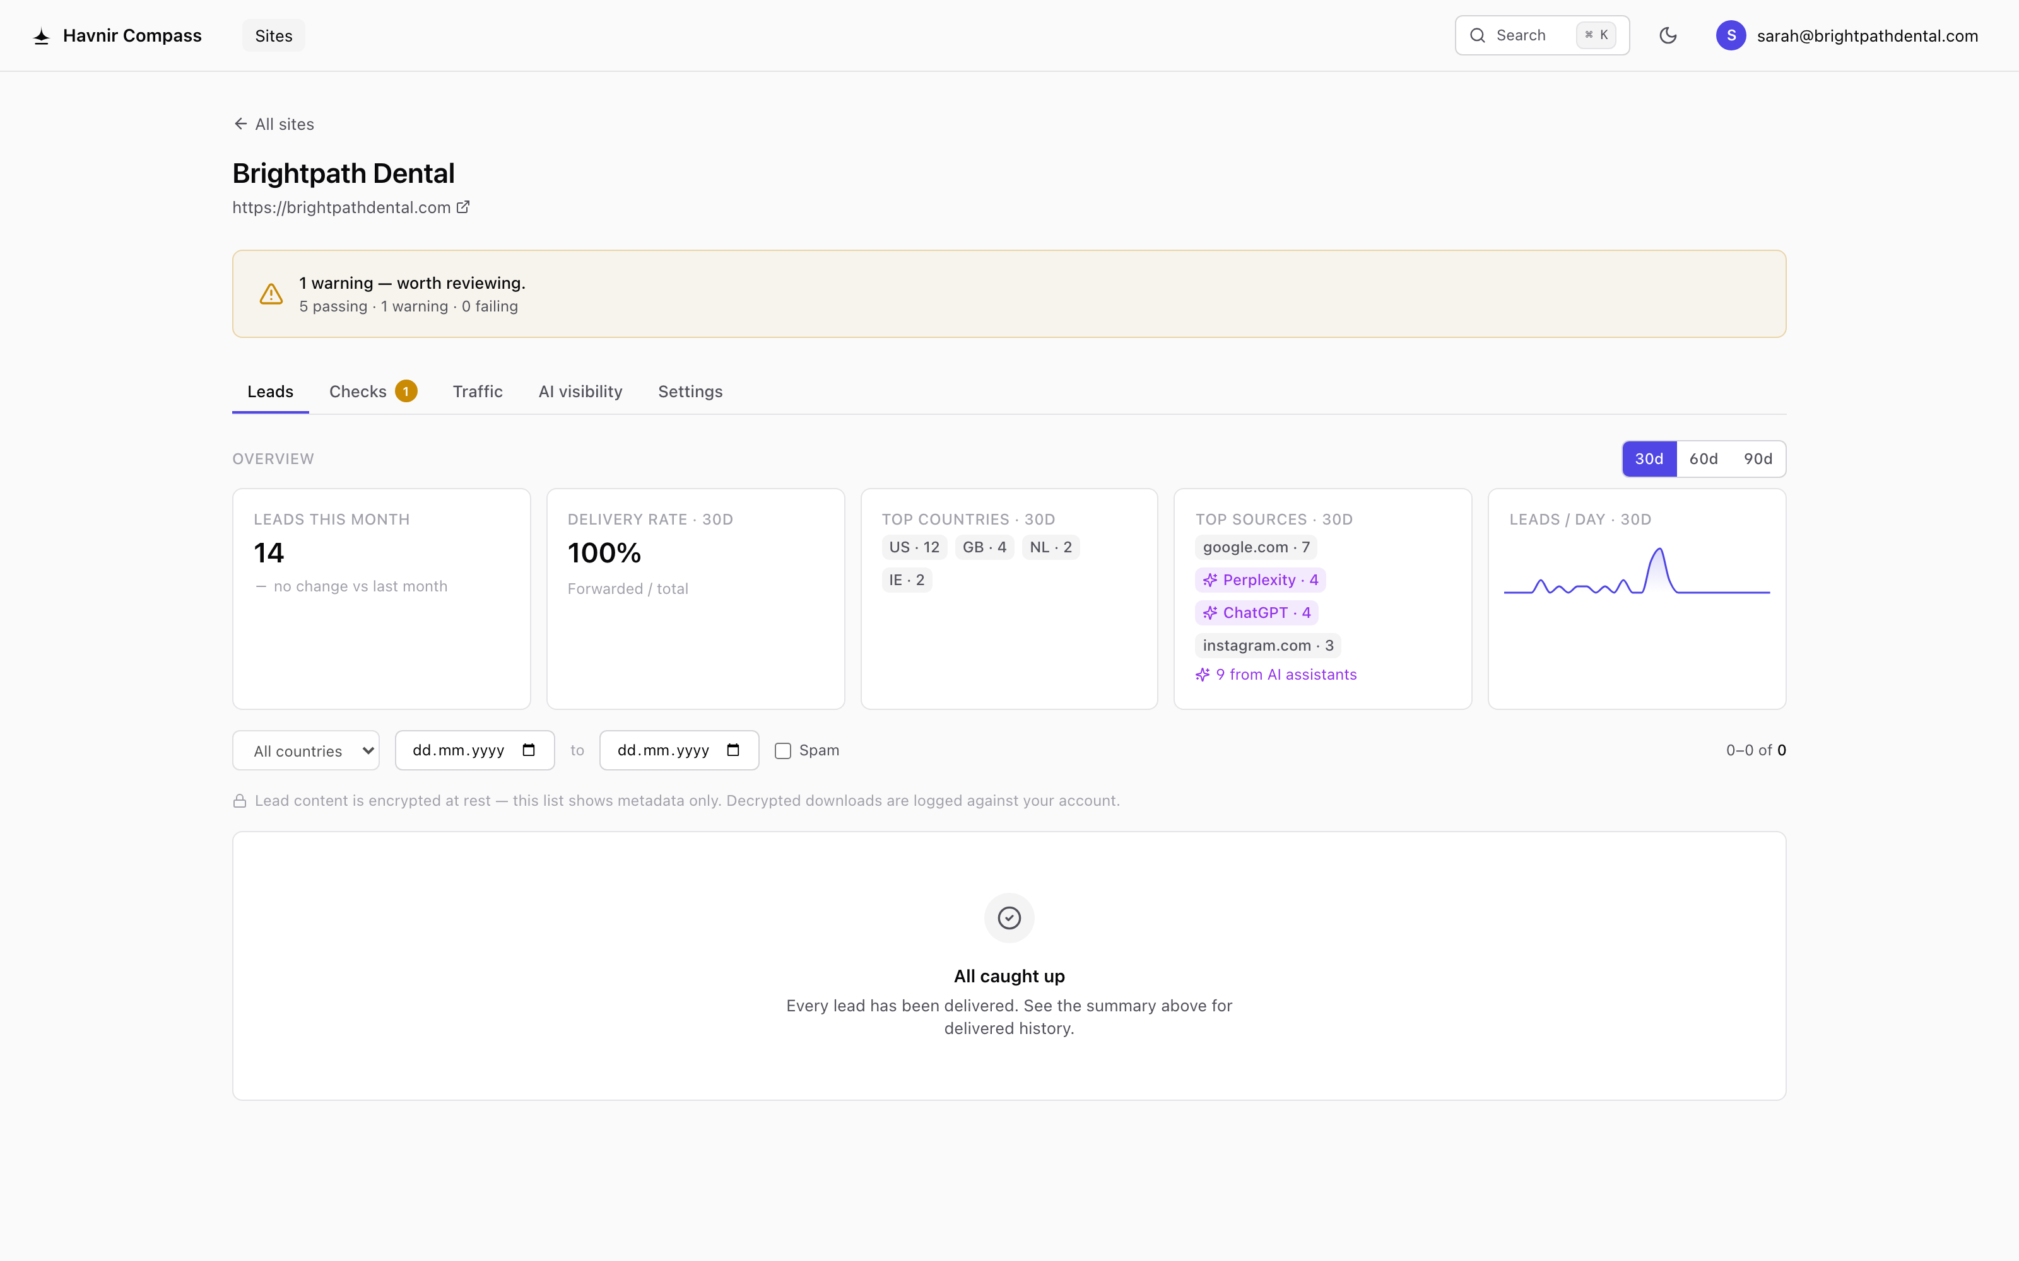This screenshot has width=2019, height=1261.
Task: Enable the Spam checkbox
Action: pyautogui.click(x=782, y=750)
